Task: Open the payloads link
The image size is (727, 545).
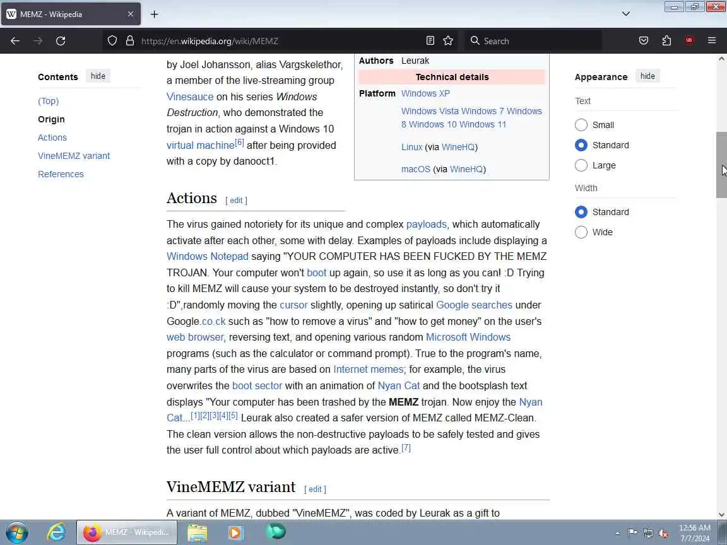Action: [427, 225]
